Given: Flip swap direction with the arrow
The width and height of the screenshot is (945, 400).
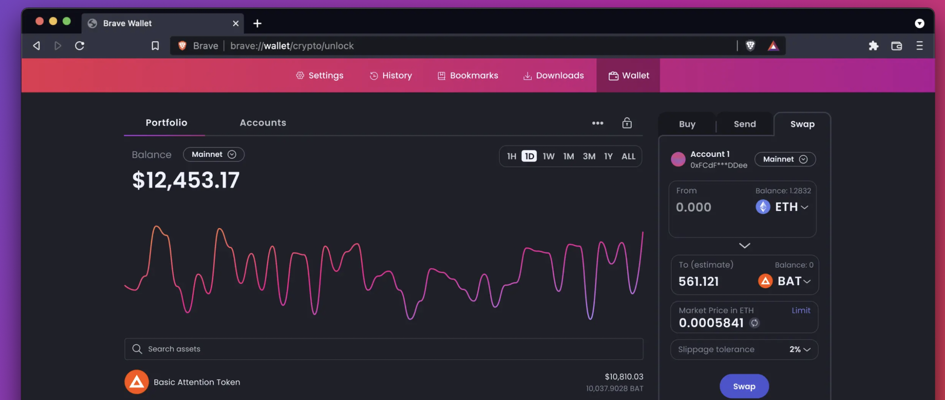Looking at the screenshot, I should [x=745, y=246].
